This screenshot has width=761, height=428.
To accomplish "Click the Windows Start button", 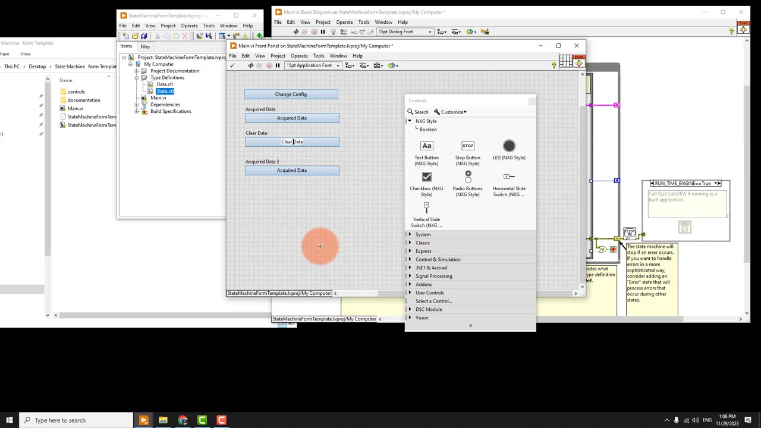I will (9, 420).
